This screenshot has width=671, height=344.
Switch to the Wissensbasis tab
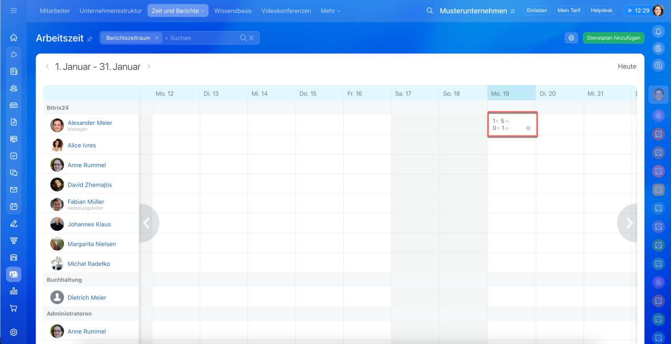tap(233, 10)
